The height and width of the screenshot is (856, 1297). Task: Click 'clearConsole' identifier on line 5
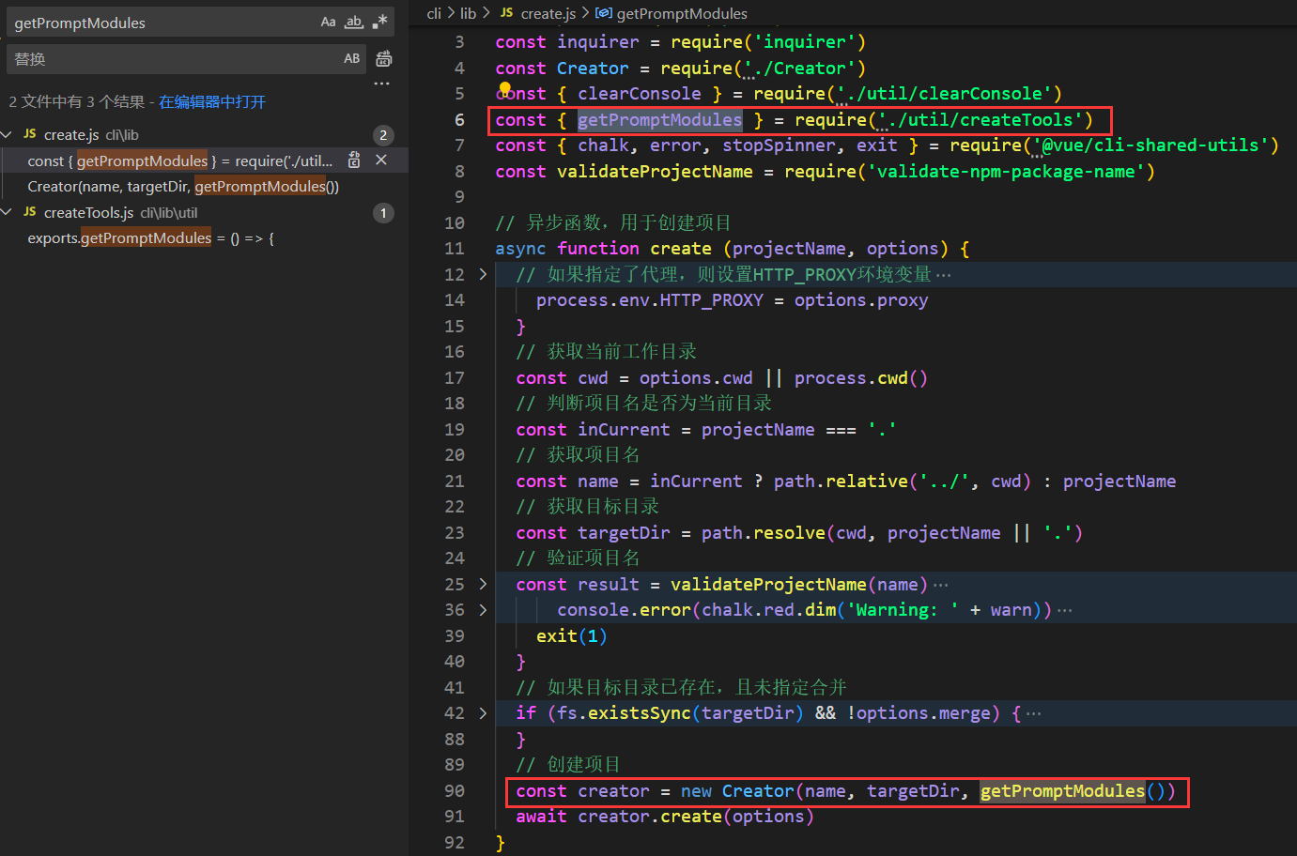pyautogui.click(x=640, y=94)
